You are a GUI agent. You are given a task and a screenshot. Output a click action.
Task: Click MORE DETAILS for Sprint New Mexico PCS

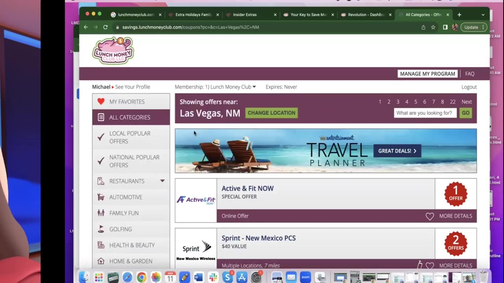point(456,265)
